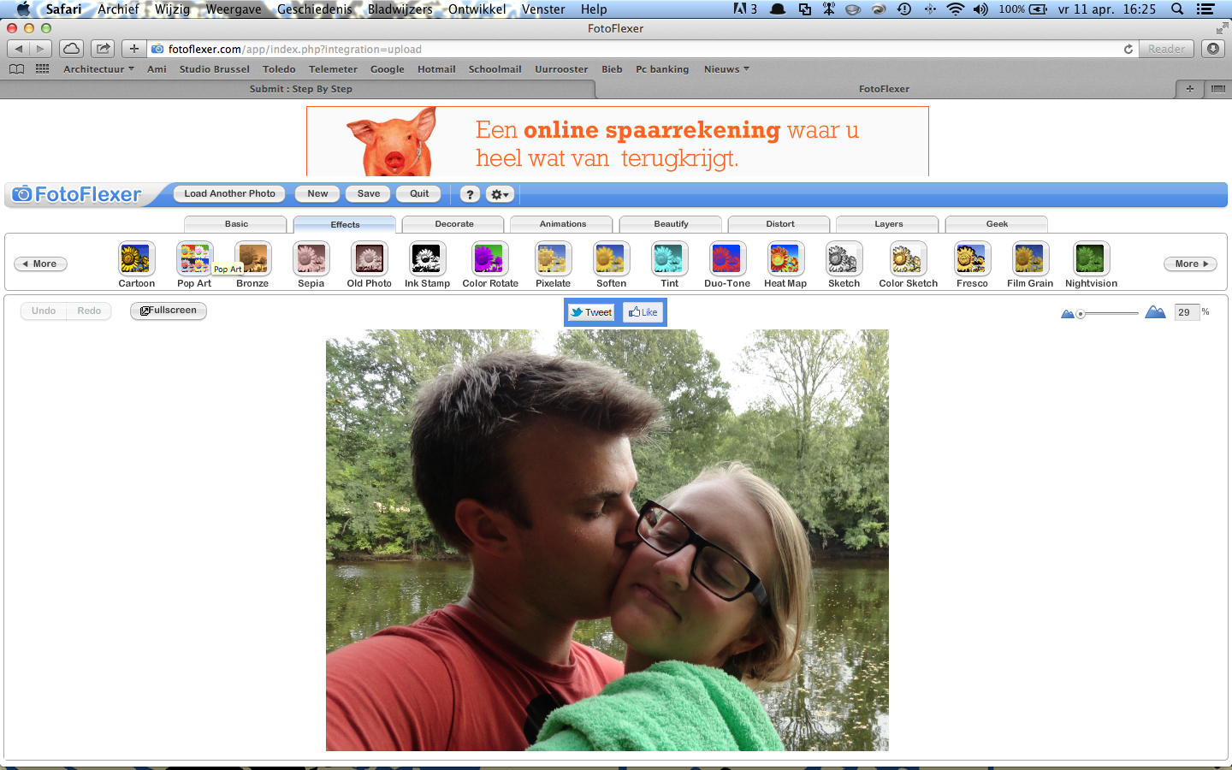1232x770 pixels.
Task: Open the Hotmail bookmark
Action: click(436, 69)
